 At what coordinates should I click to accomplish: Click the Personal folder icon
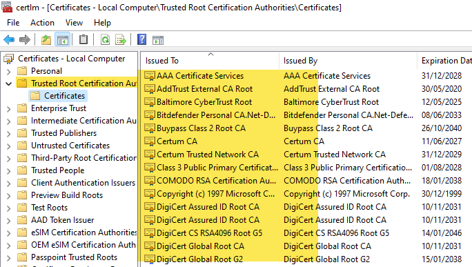(x=22, y=71)
